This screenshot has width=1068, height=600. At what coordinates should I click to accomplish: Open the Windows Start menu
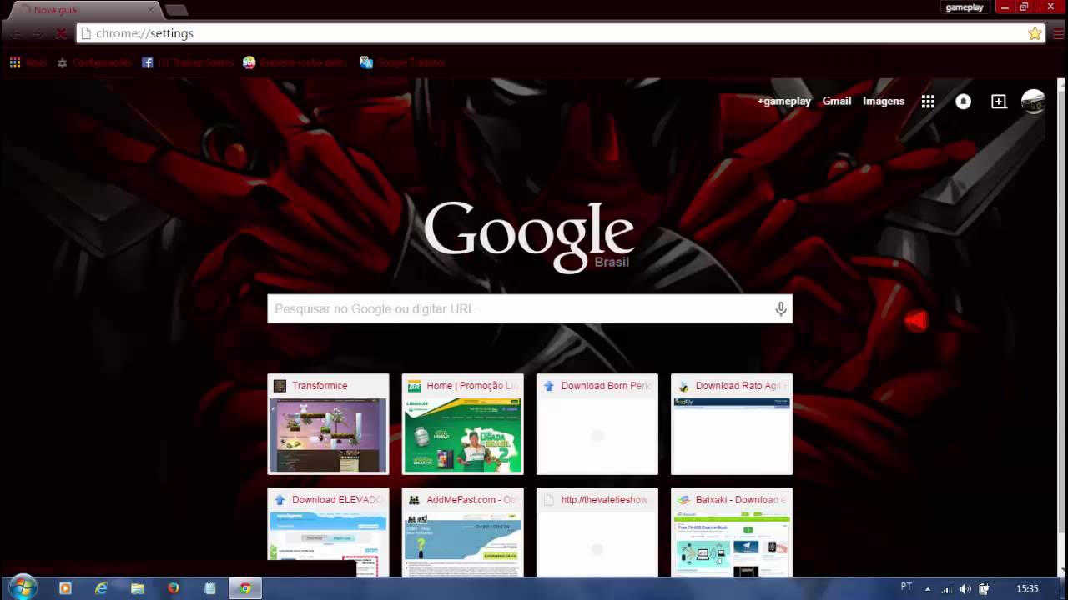(22, 587)
